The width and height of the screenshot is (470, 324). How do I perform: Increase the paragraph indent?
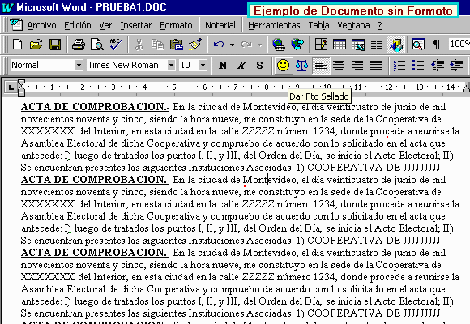[x=456, y=65]
